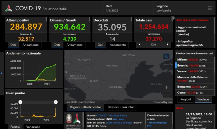Go to previous Totale casi view arrow
This screenshot has width=217, height=129.
point(139,44)
